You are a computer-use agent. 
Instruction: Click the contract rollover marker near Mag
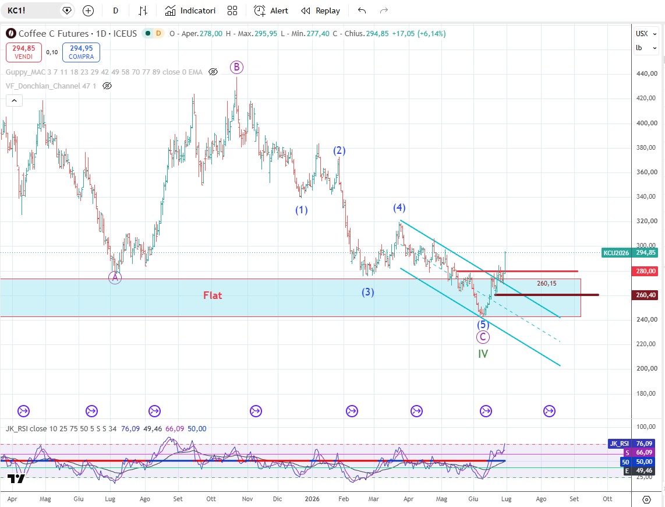point(23,411)
